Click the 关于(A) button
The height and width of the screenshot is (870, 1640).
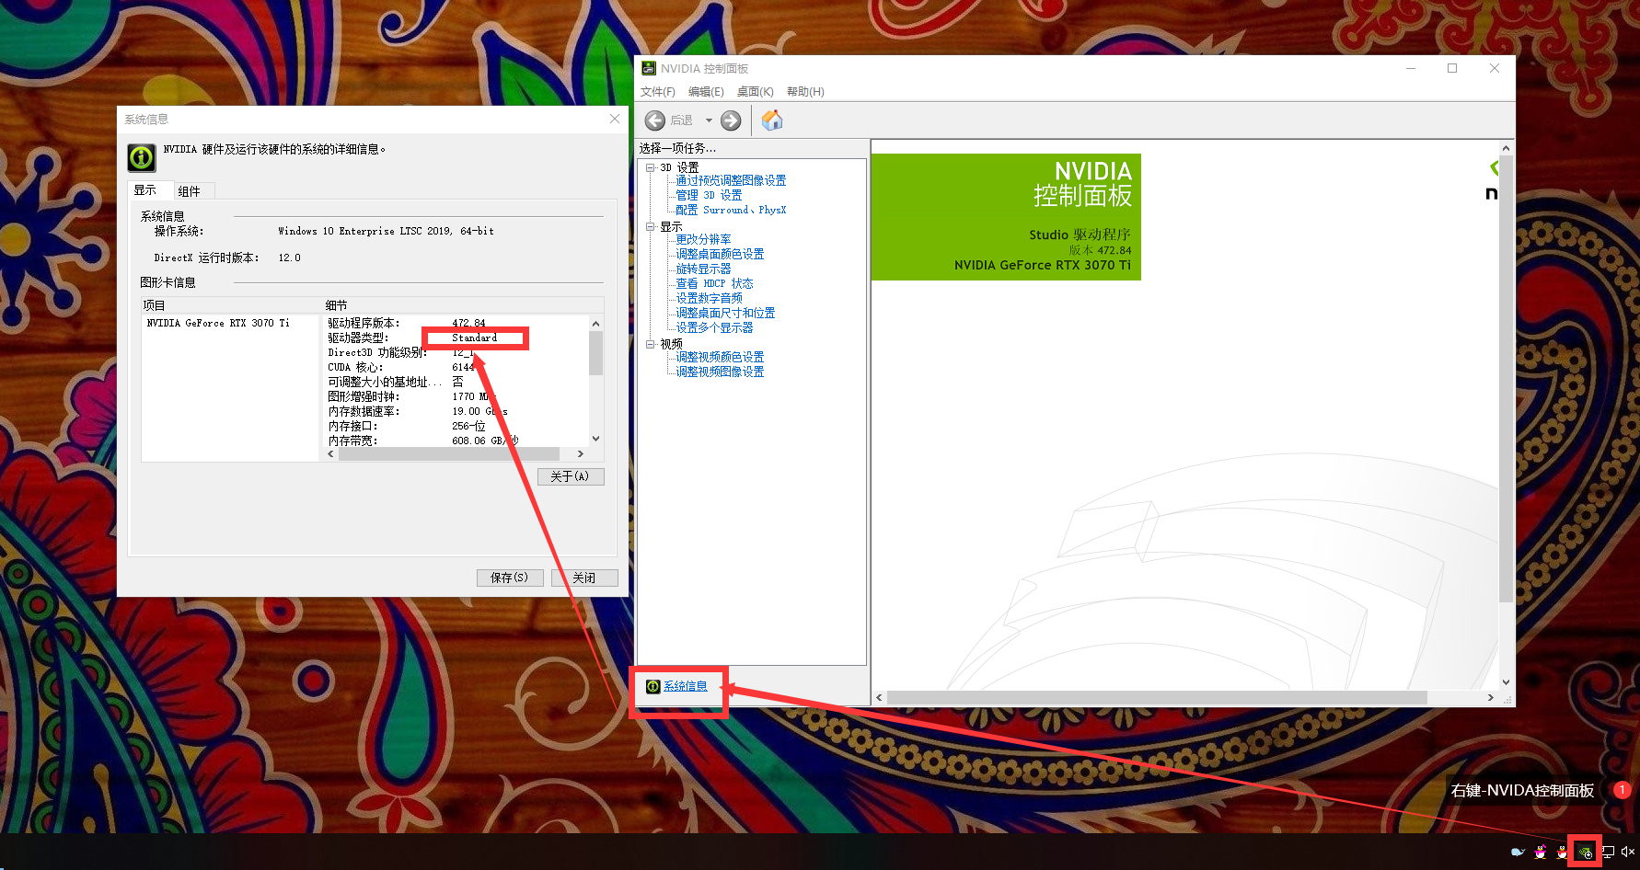(571, 476)
